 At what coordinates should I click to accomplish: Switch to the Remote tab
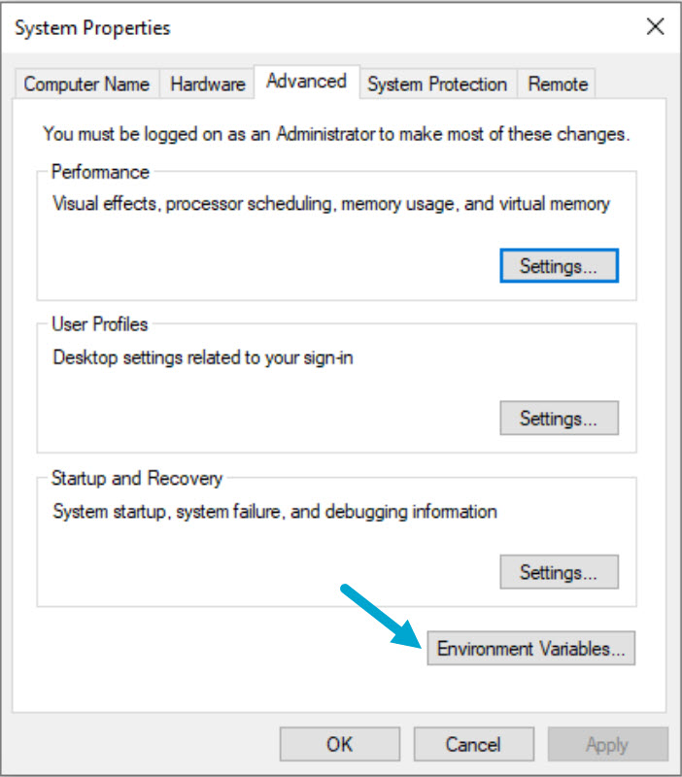pos(558,84)
